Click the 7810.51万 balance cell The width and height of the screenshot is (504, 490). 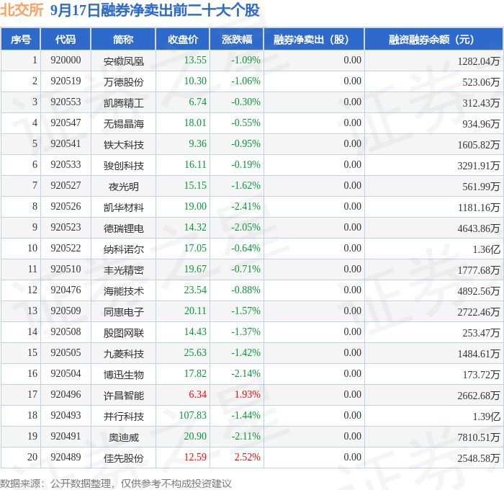click(x=479, y=437)
